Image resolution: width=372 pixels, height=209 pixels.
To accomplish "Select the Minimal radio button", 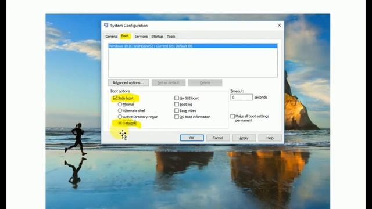I will pos(120,105).
